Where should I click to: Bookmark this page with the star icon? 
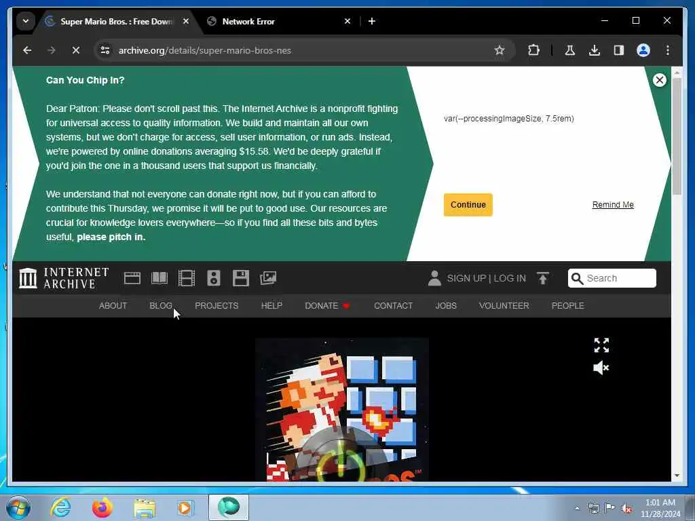point(500,50)
